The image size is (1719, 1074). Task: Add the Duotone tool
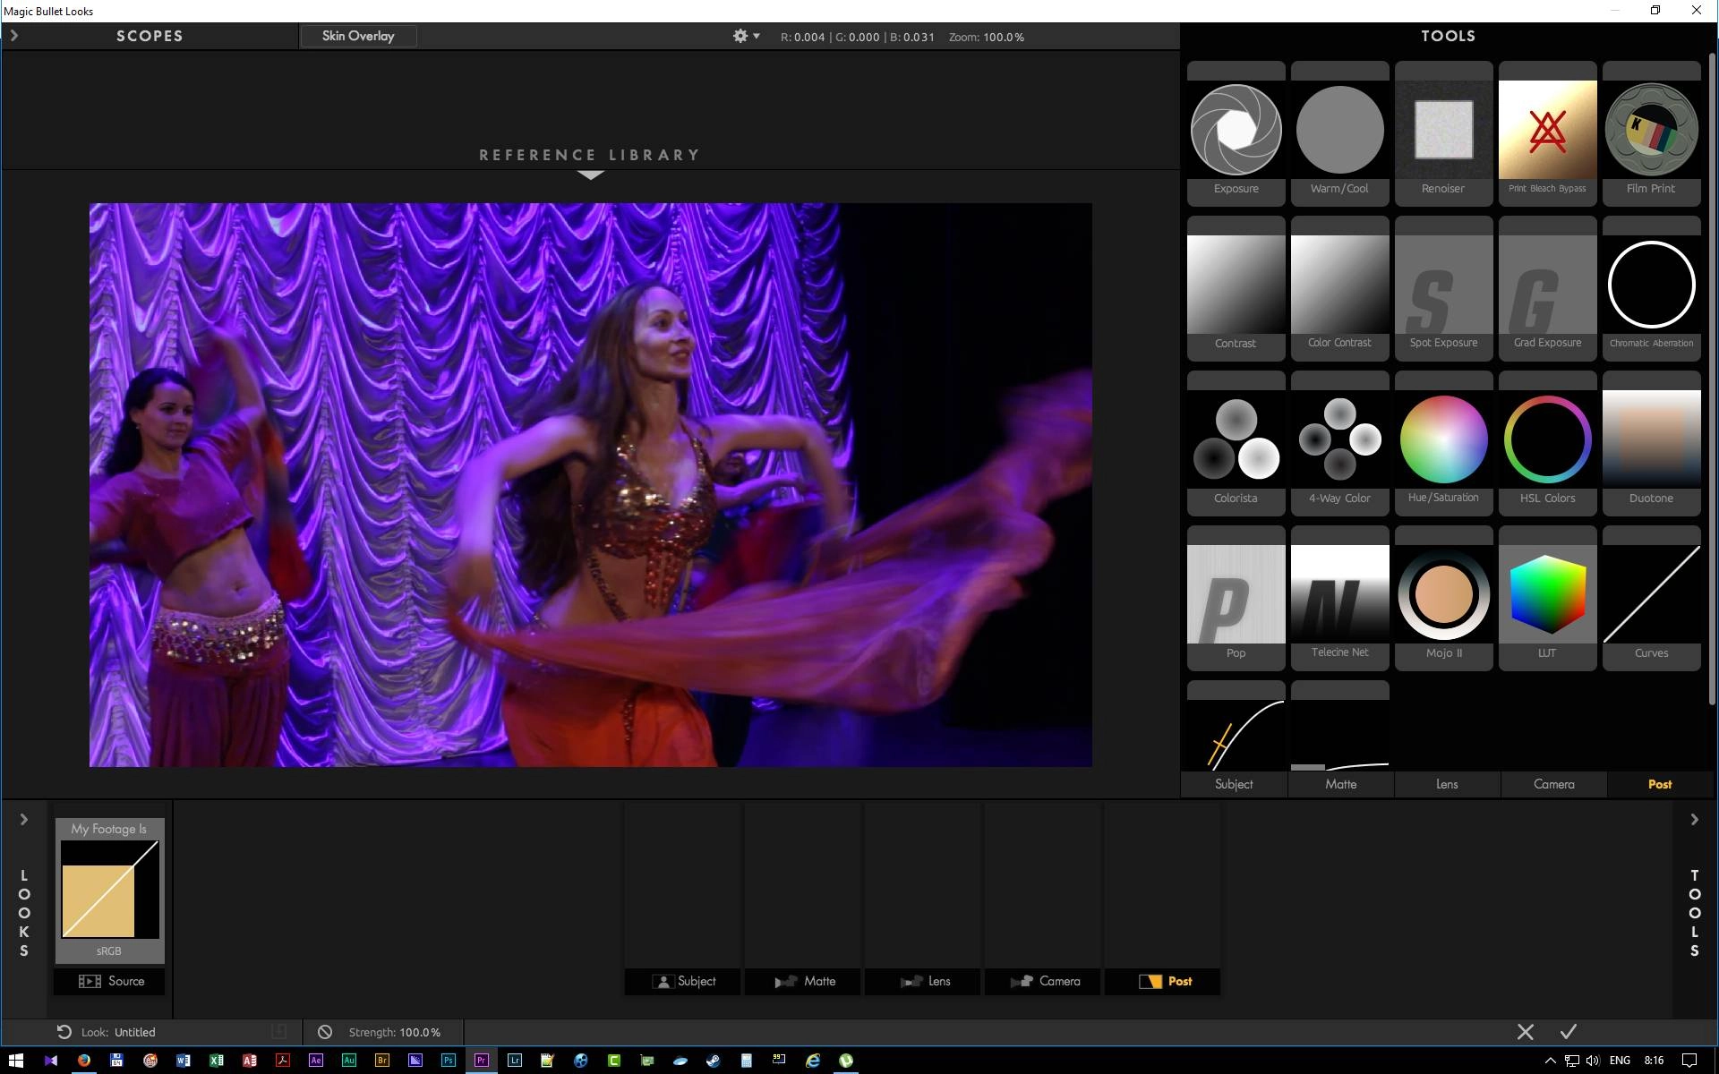tap(1651, 443)
